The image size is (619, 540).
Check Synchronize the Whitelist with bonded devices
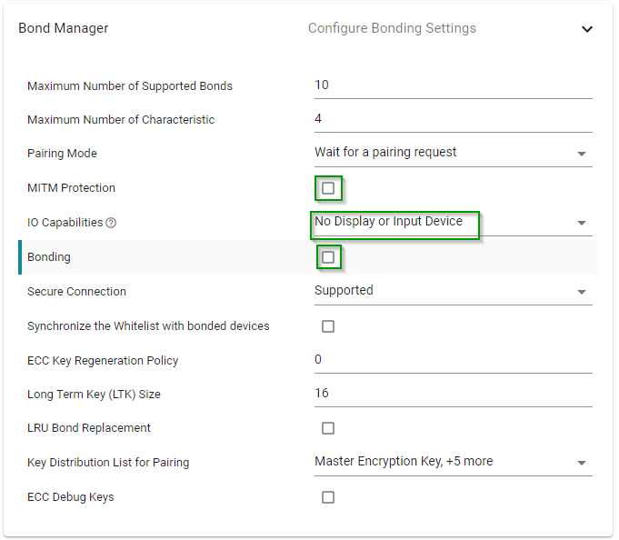[328, 326]
